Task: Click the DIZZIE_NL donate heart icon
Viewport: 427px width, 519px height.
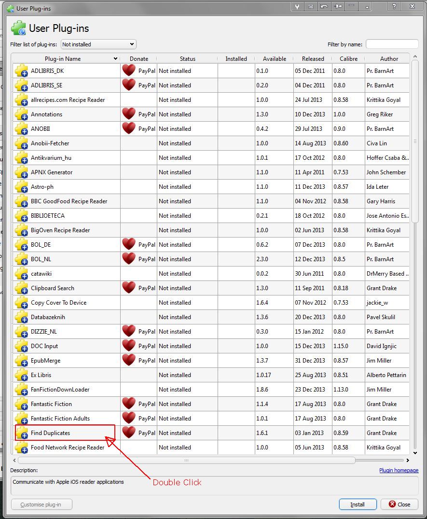Action: pos(129,331)
